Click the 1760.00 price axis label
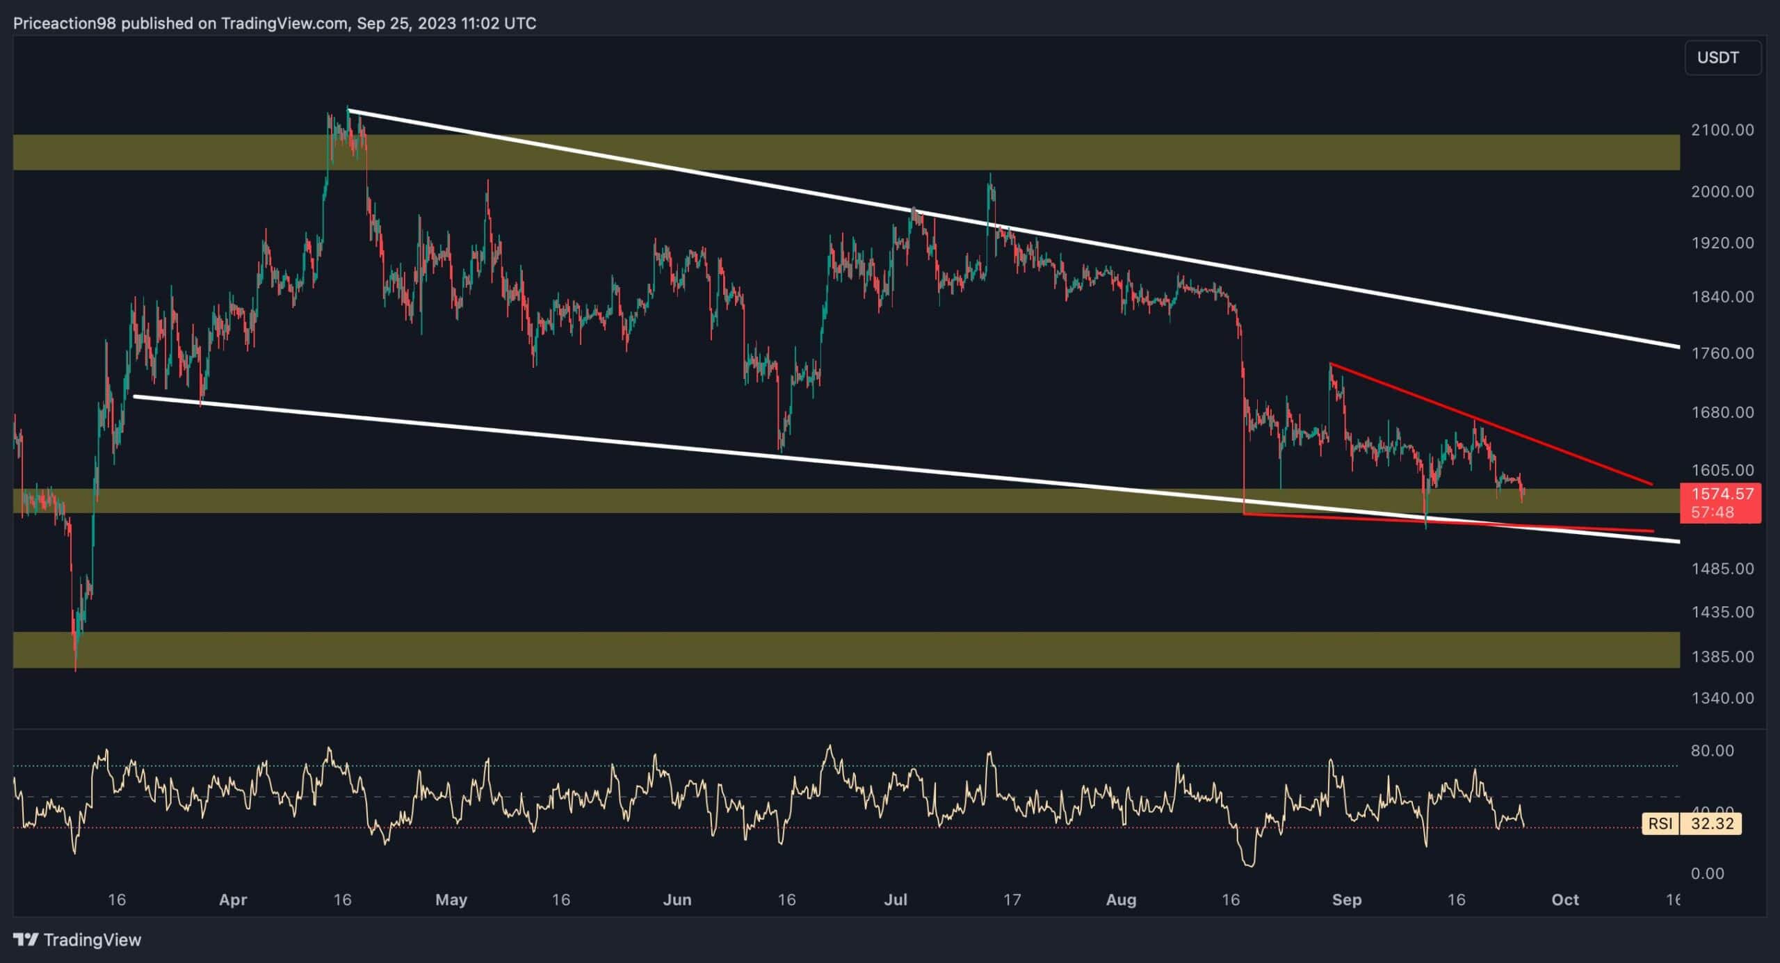Screen dimensions: 1780x963 click(x=1722, y=353)
